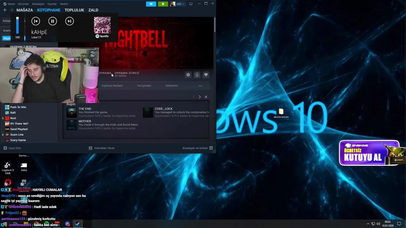
Task: Click Steam library vertical scrollbar
Action: click(214, 24)
